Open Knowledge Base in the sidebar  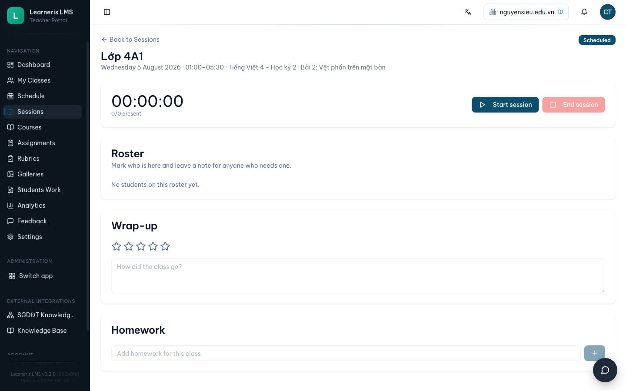pos(43,331)
